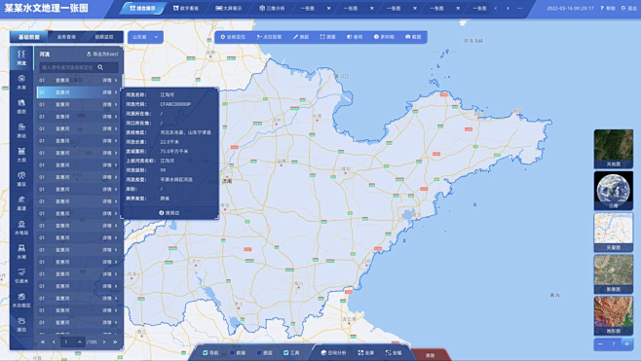Image resolution: width=641 pixels, height=361 pixels.
Task: Uncheck the 工具 tools checkbox
Action: pyautogui.click(x=291, y=353)
